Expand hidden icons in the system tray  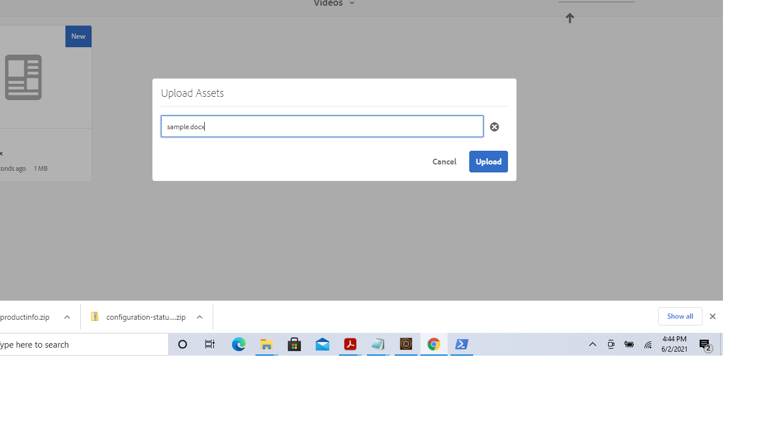(593, 344)
